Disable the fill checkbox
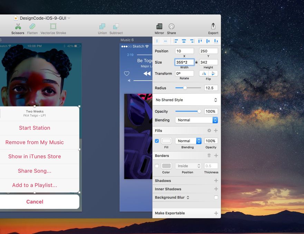 (157, 141)
